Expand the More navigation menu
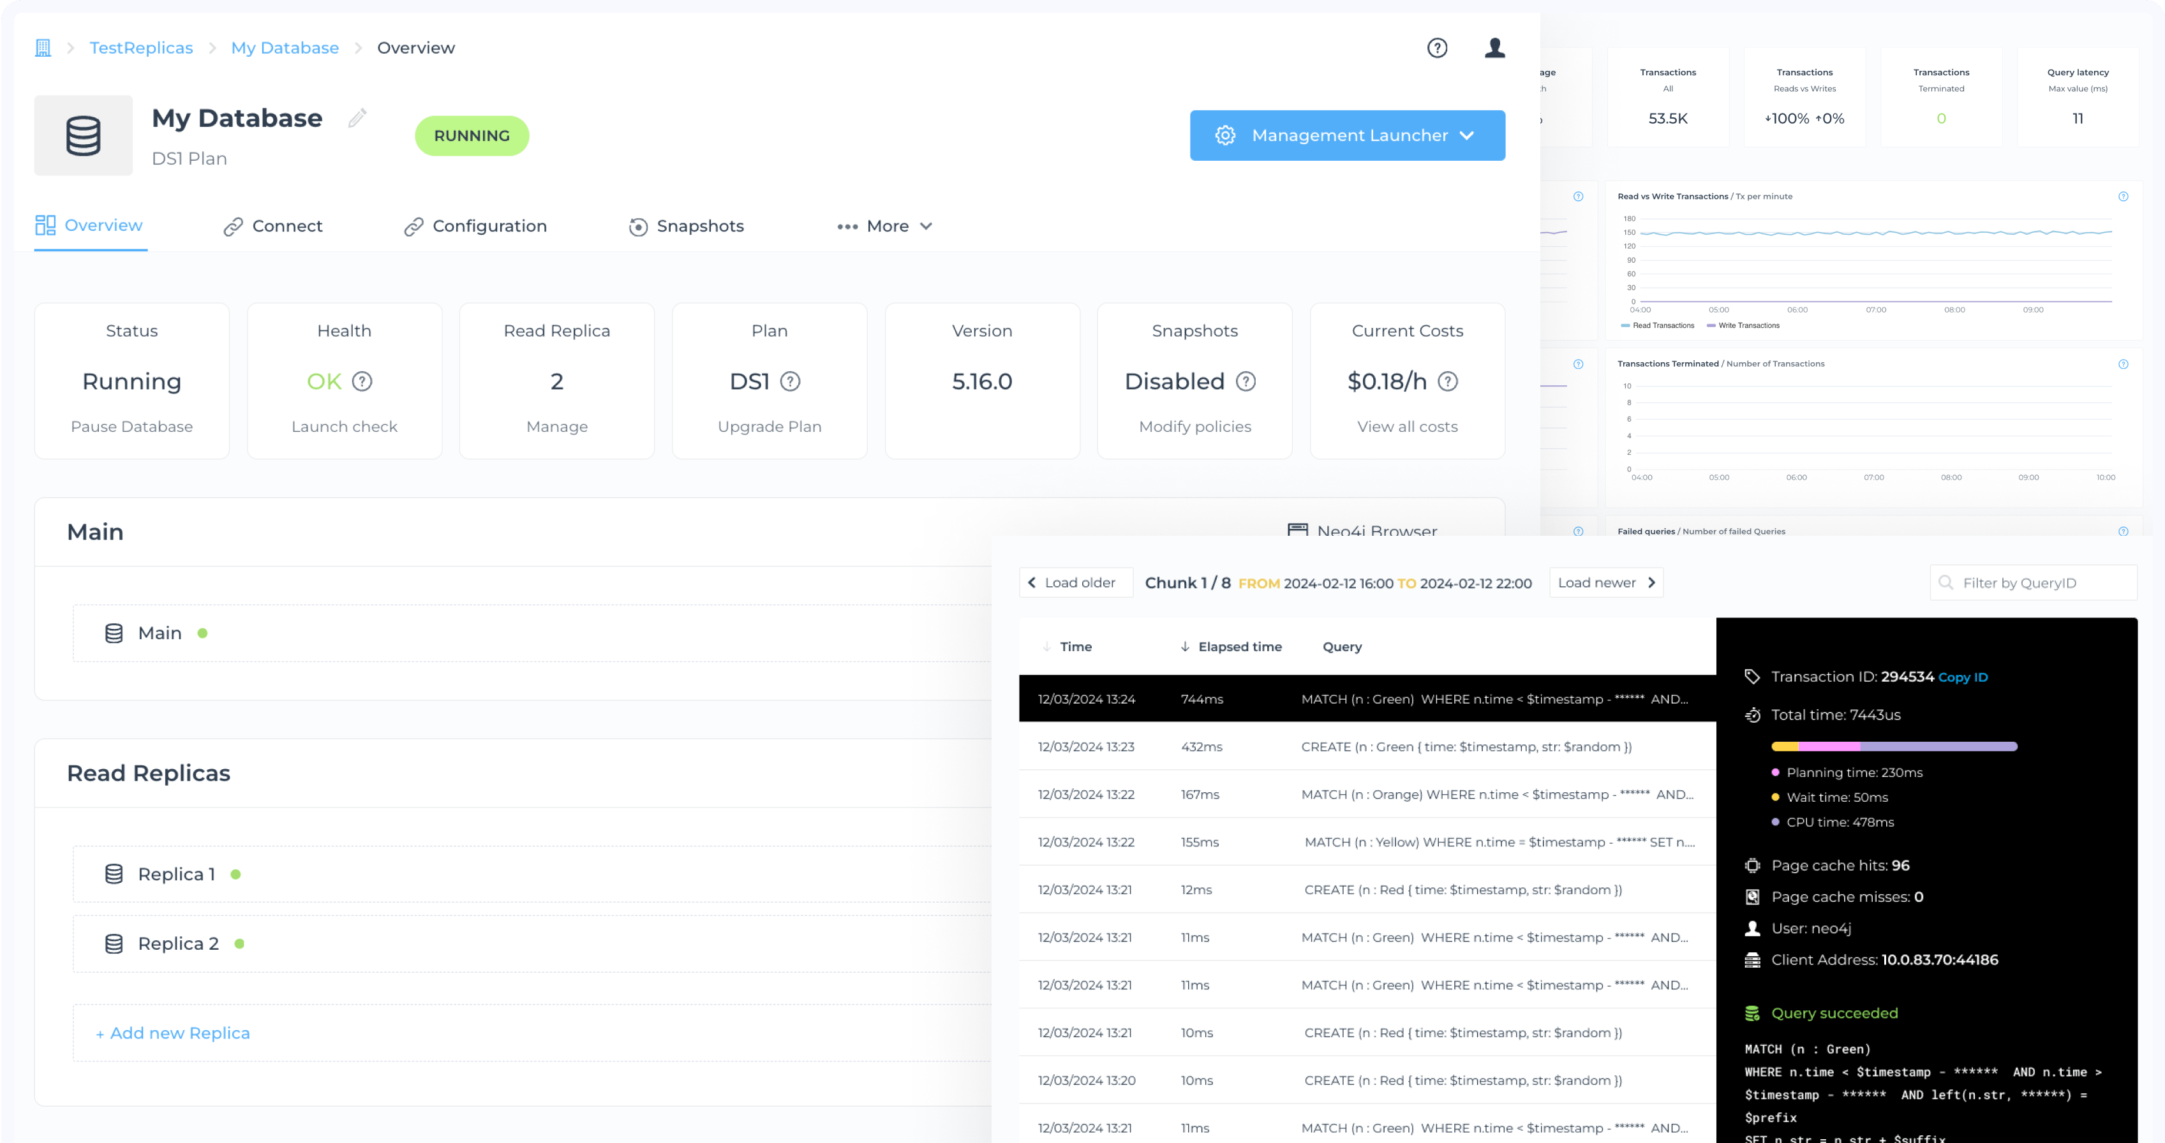 pyautogui.click(x=884, y=225)
